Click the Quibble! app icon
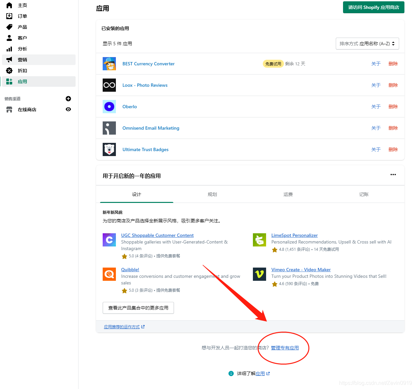Screen dimensions: 415x389 pos(109,274)
